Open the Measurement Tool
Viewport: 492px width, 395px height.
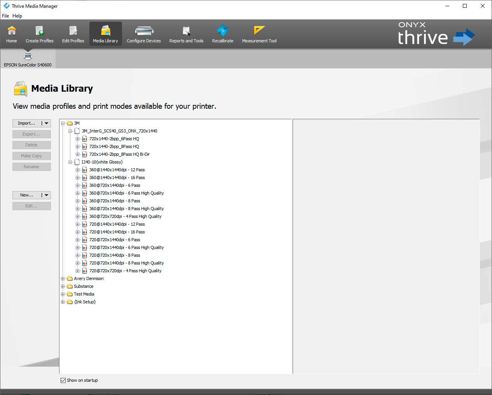click(259, 34)
